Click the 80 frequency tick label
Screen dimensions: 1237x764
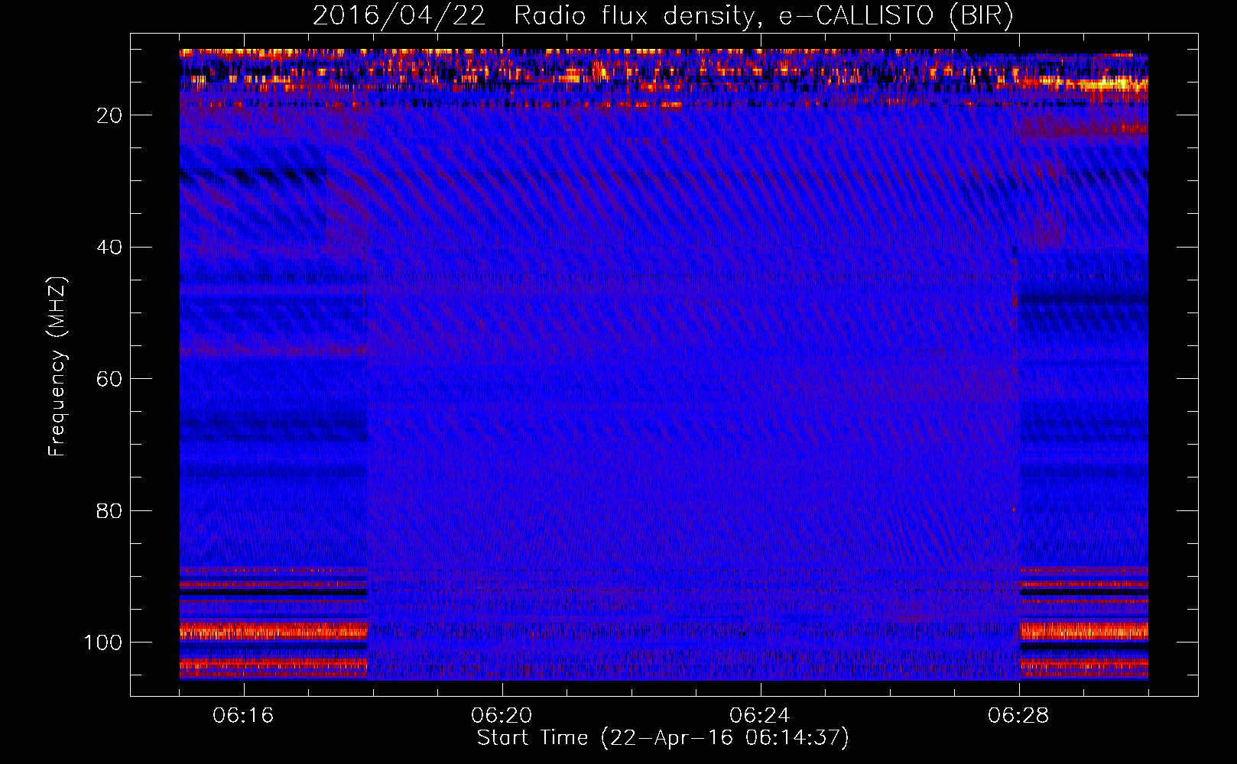110,510
